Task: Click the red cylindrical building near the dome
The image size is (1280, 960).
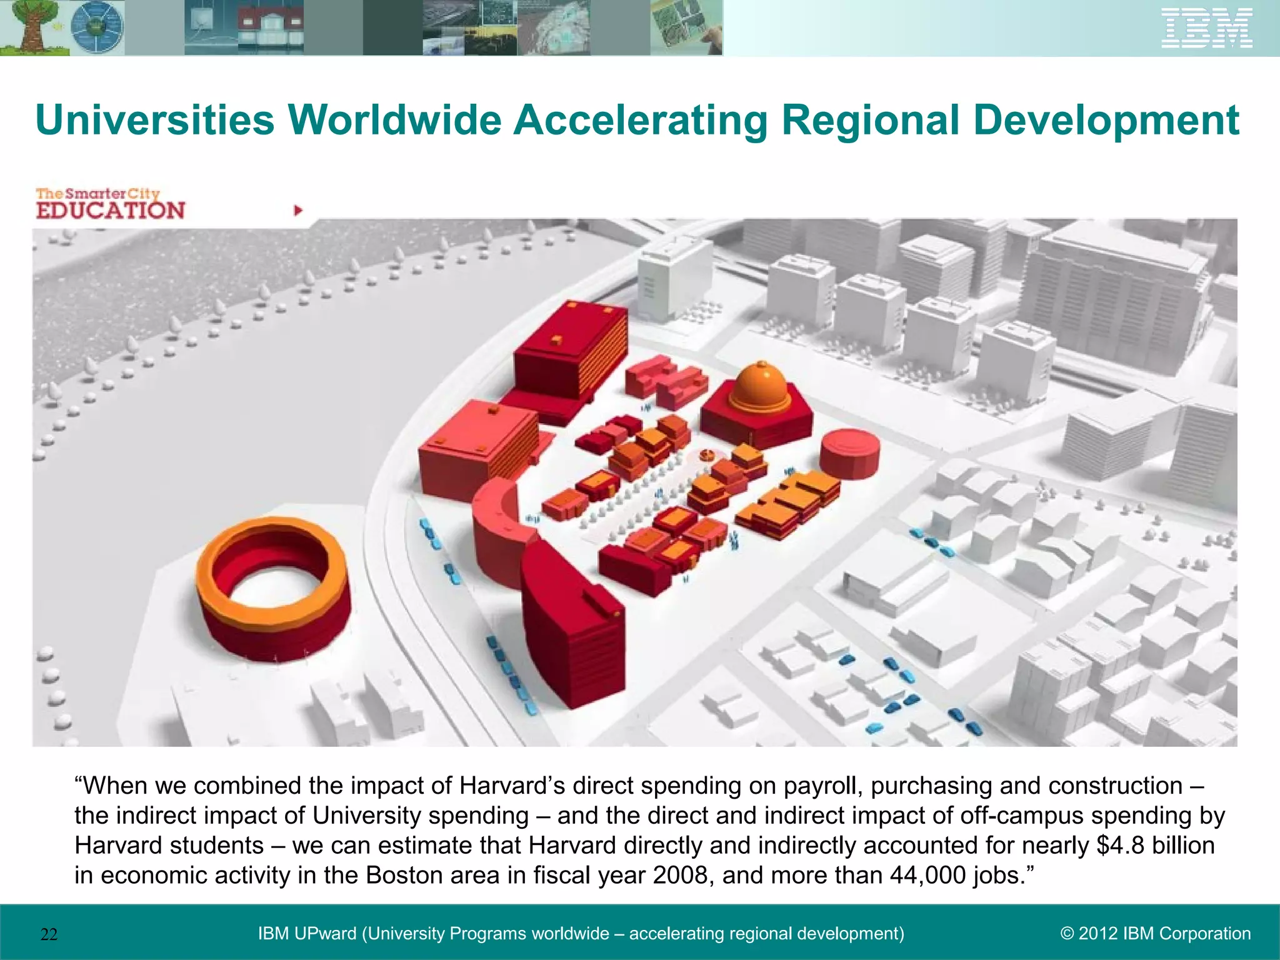Action: (849, 454)
